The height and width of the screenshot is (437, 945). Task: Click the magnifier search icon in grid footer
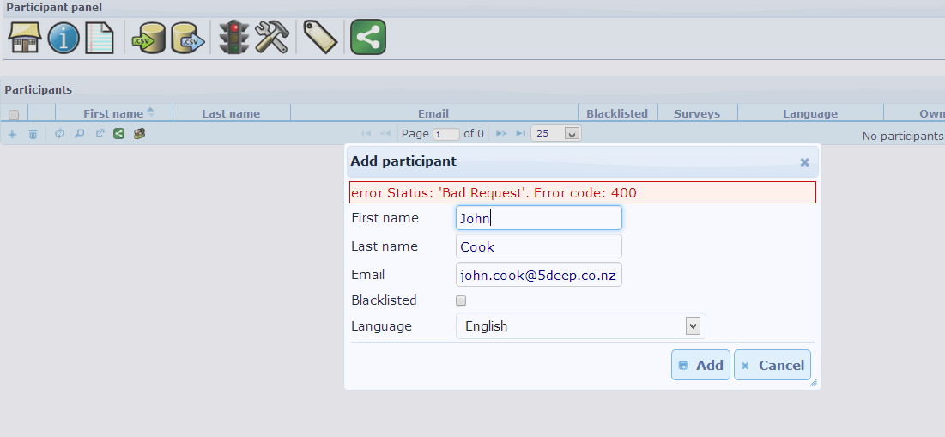click(x=79, y=134)
